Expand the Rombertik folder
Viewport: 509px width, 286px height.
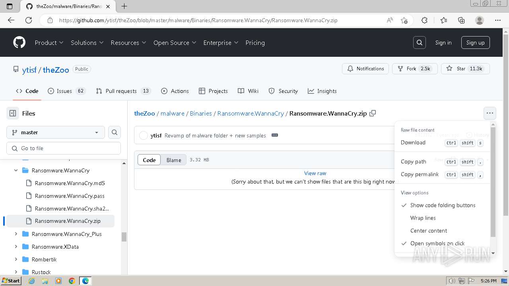click(16, 259)
